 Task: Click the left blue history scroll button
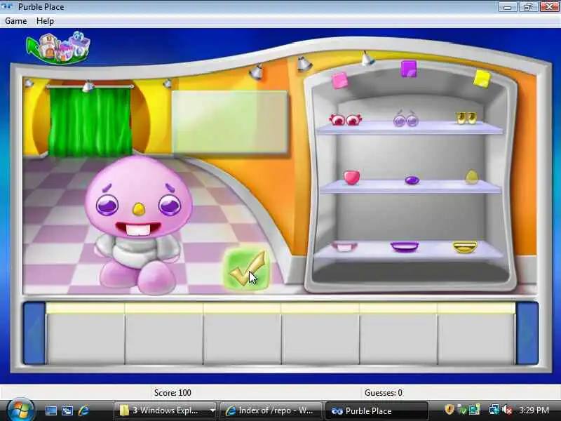(x=34, y=333)
